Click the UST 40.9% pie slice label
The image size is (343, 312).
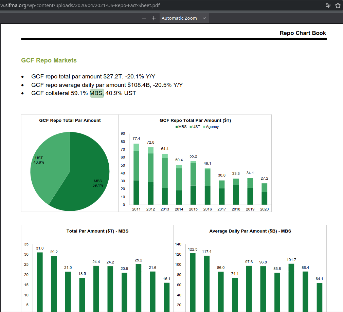tap(39, 160)
